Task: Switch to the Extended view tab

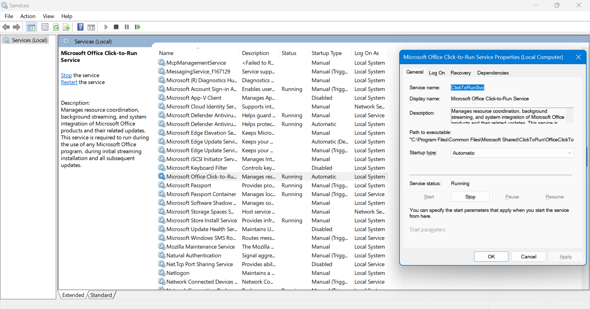Action: [x=73, y=295]
